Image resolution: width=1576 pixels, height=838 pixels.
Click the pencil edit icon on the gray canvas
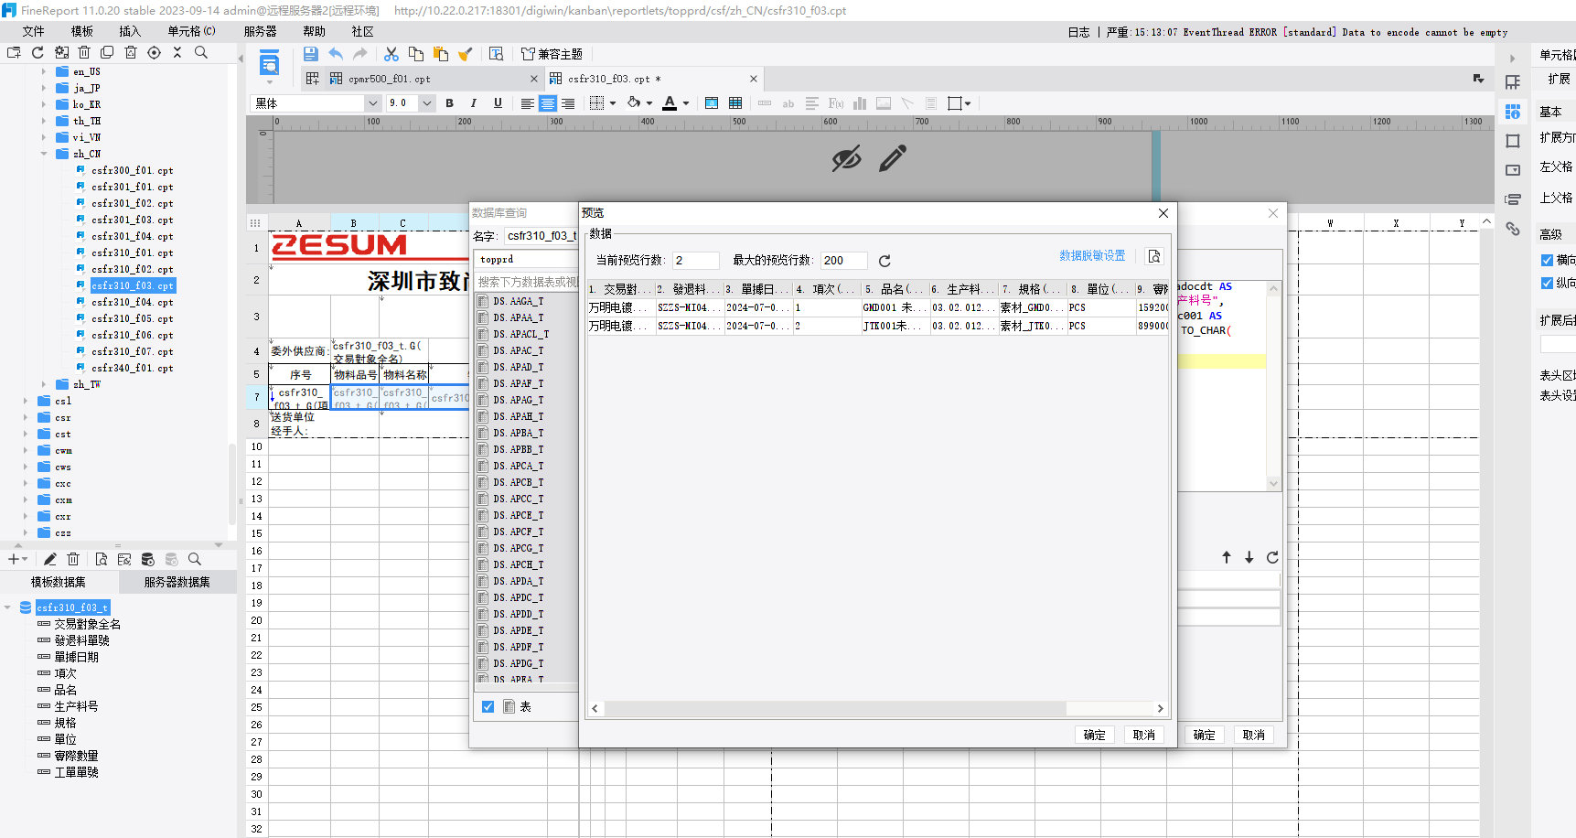pos(892,158)
